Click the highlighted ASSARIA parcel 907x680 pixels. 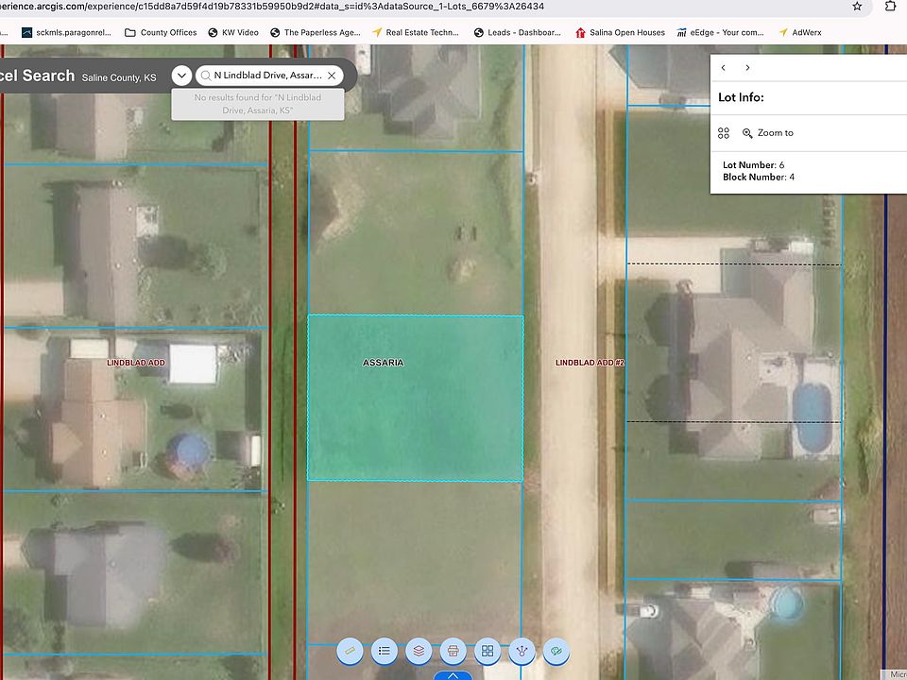[416, 398]
